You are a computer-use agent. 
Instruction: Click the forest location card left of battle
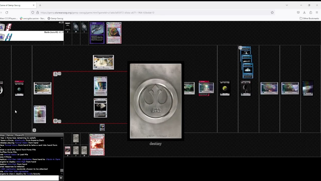[x=42, y=88]
